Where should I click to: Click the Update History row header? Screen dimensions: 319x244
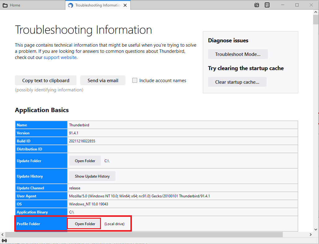point(41,176)
